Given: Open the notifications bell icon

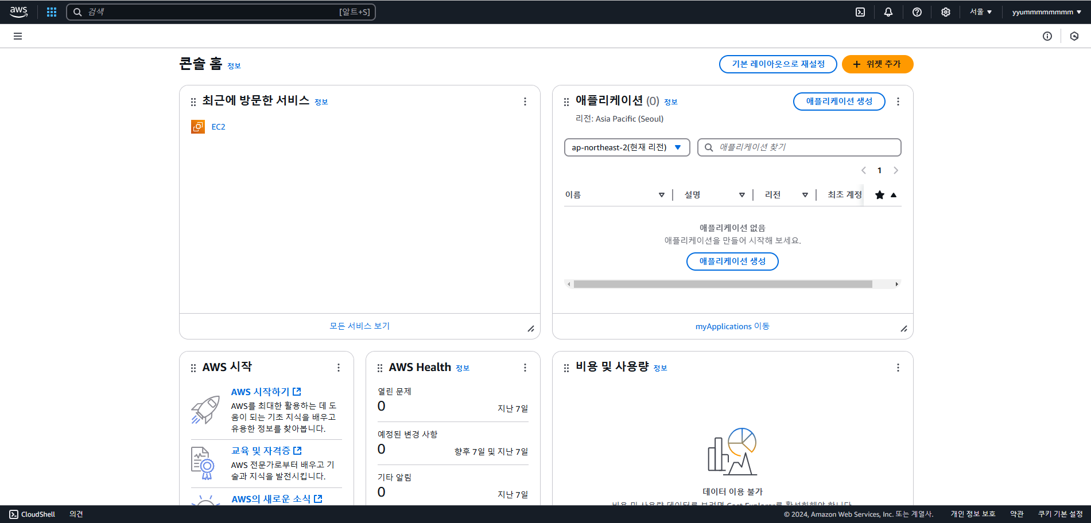Looking at the screenshot, I should click(888, 12).
